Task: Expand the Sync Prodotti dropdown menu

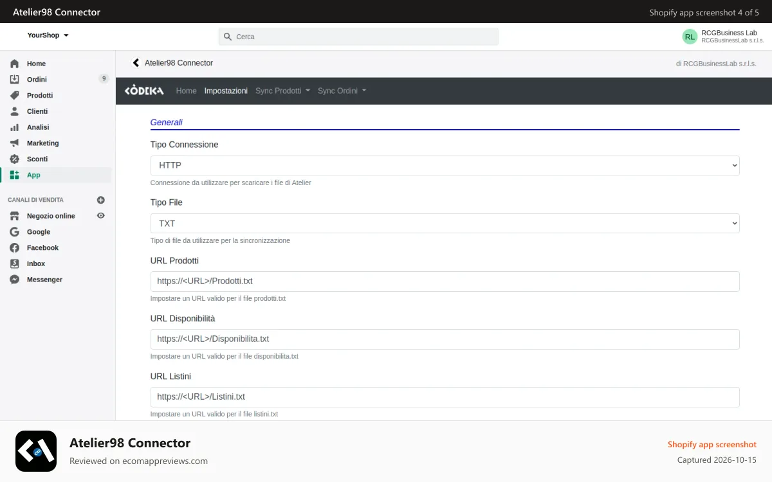Action: tap(282, 91)
